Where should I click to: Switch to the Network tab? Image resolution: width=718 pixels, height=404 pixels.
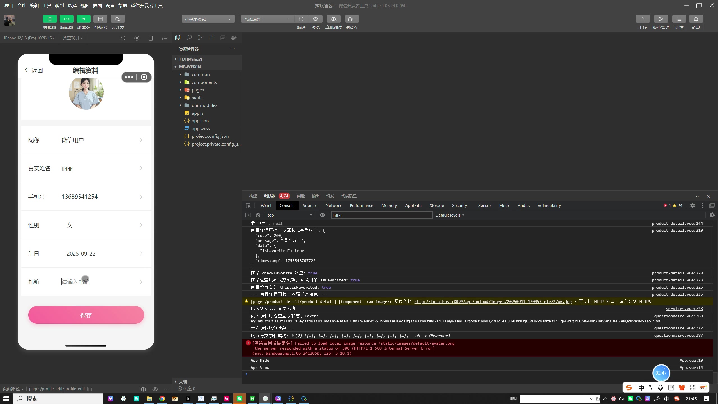tap(333, 206)
